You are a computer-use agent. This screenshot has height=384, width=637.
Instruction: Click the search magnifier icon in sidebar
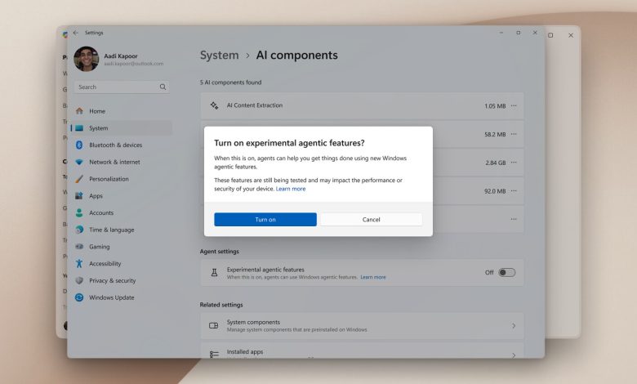[163, 87]
